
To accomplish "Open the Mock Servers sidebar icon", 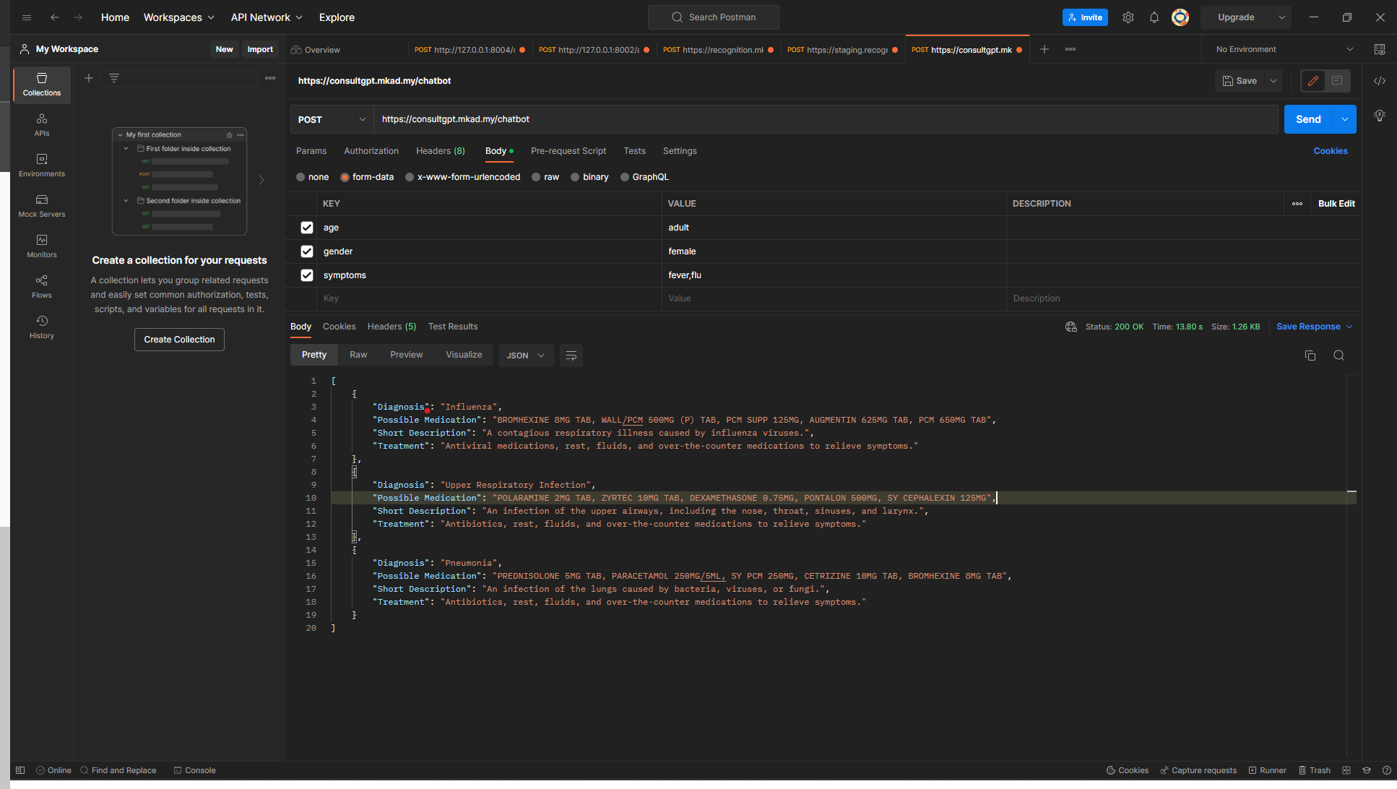I will click(x=42, y=205).
